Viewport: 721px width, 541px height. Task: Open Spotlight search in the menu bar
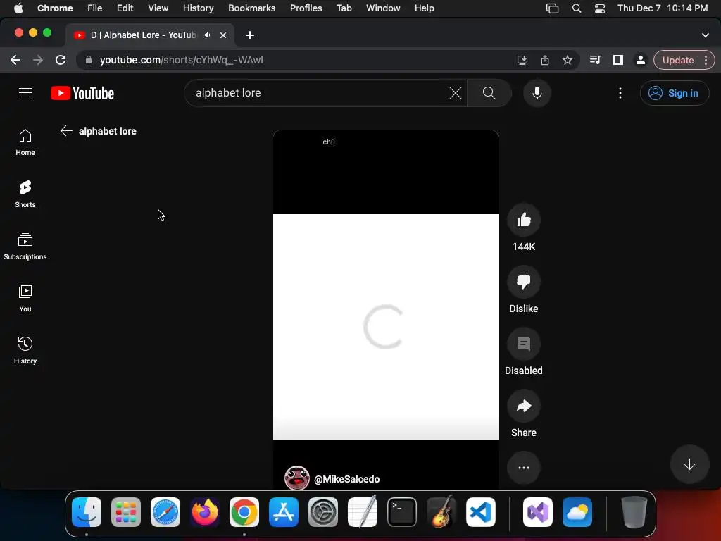(576, 8)
